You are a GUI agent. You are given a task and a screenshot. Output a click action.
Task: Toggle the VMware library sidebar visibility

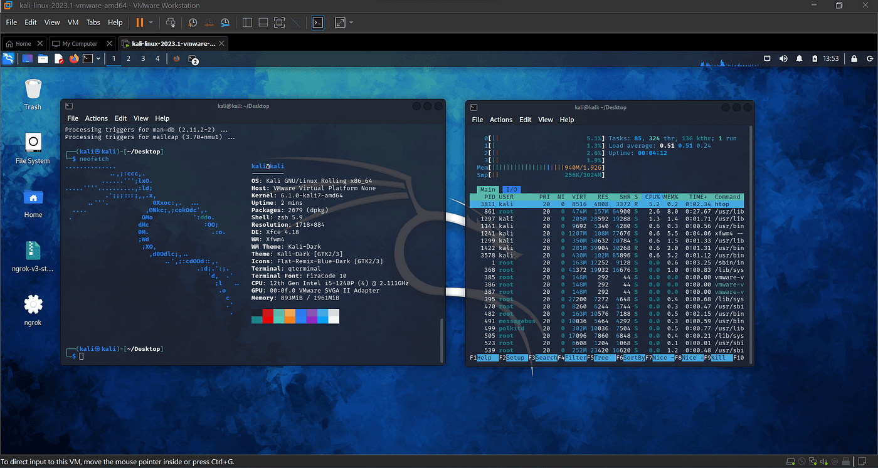click(246, 22)
